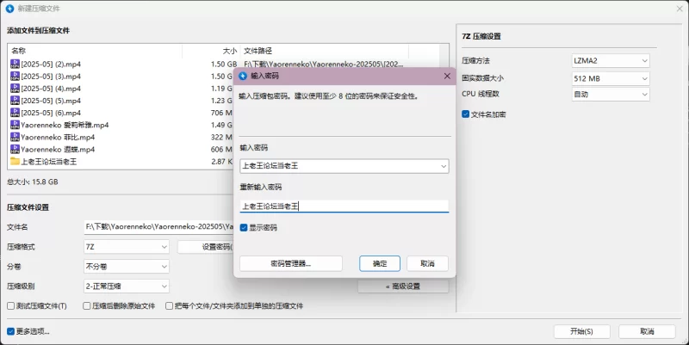Image resolution: width=689 pixels, height=345 pixels.
Task: Sort list by 名称 column header
Action: click(19, 51)
